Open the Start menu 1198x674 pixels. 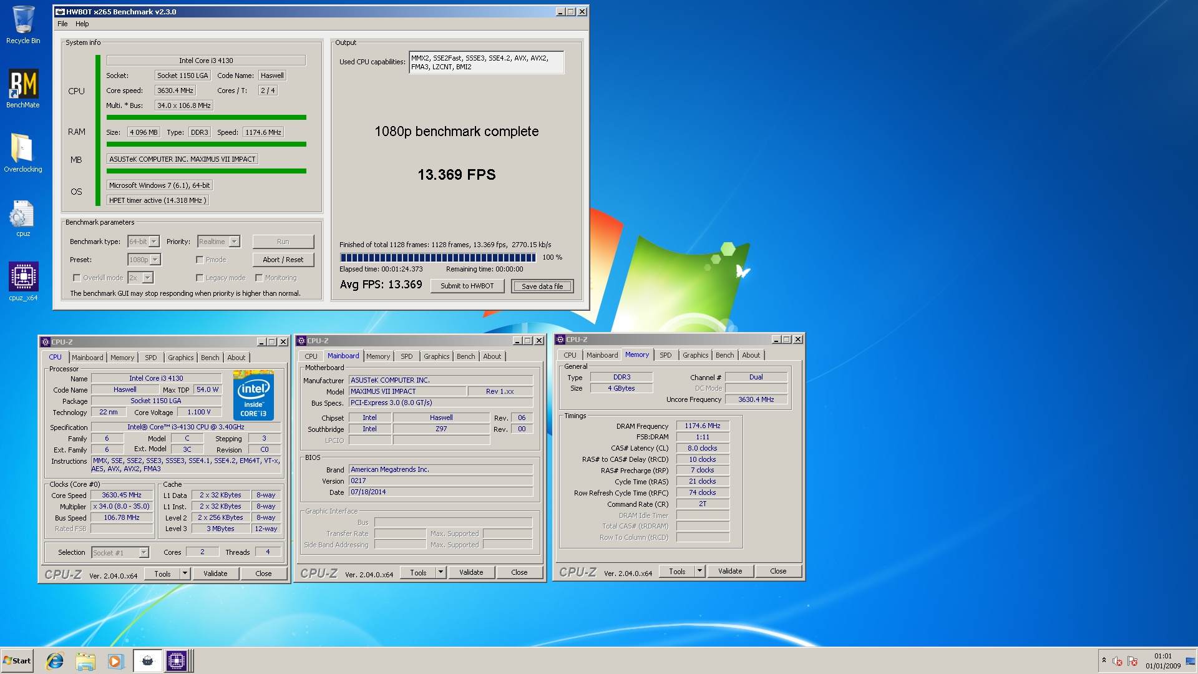[17, 661]
